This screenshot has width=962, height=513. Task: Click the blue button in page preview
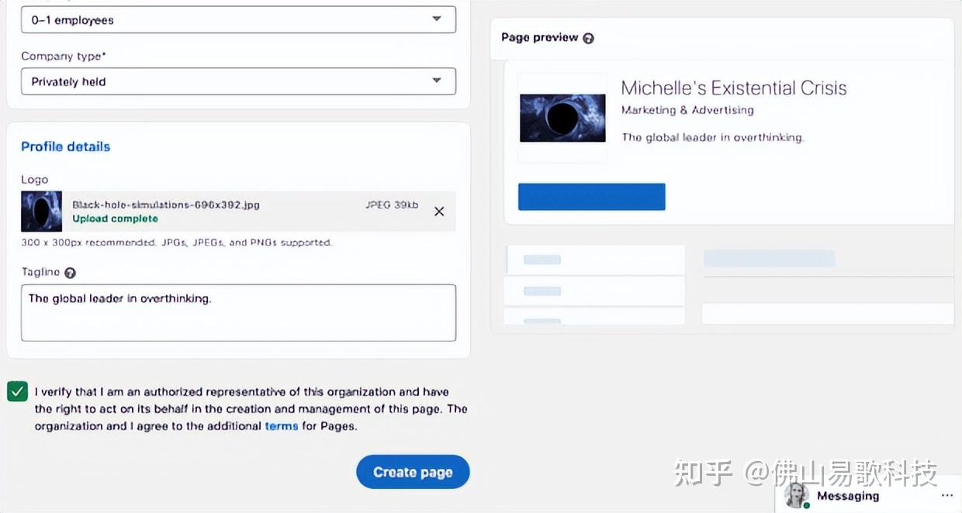pyautogui.click(x=592, y=197)
